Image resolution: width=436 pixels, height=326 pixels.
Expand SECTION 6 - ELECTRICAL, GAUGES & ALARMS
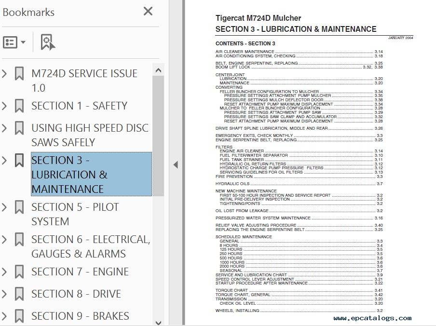click(x=4, y=240)
